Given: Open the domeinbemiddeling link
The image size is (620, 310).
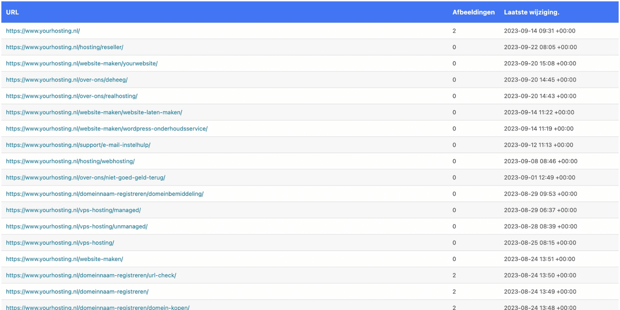Looking at the screenshot, I should pos(105,194).
